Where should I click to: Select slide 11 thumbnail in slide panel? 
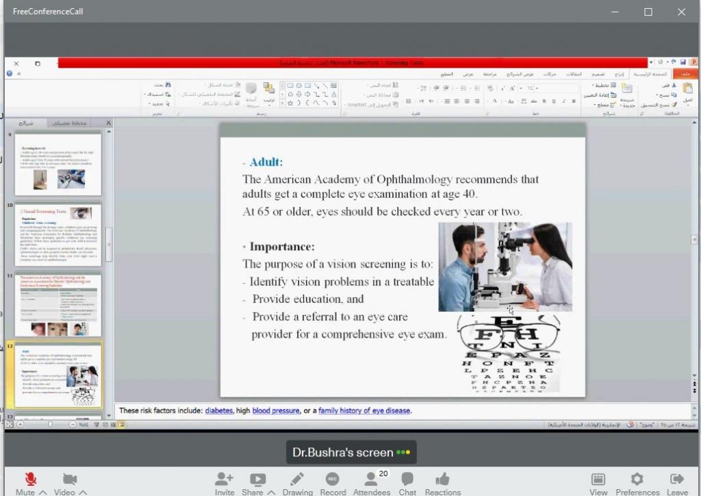58,304
